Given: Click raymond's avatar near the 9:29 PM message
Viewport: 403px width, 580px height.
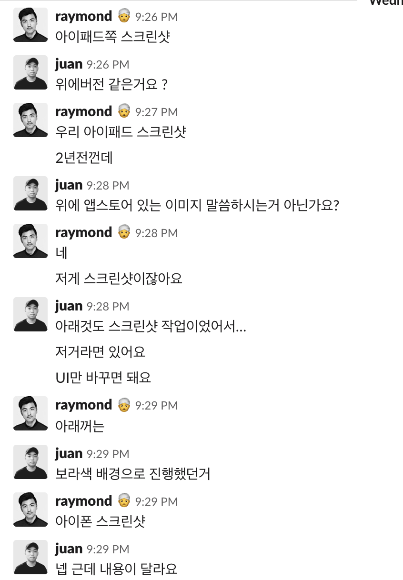Looking at the screenshot, I should (x=30, y=413).
